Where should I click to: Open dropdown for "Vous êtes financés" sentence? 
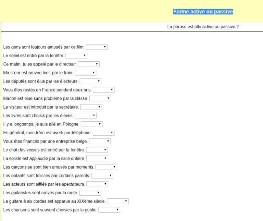pyautogui.click(x=100, y=141)
